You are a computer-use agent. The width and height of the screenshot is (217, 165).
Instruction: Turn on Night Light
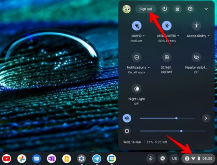coord(137,89)
